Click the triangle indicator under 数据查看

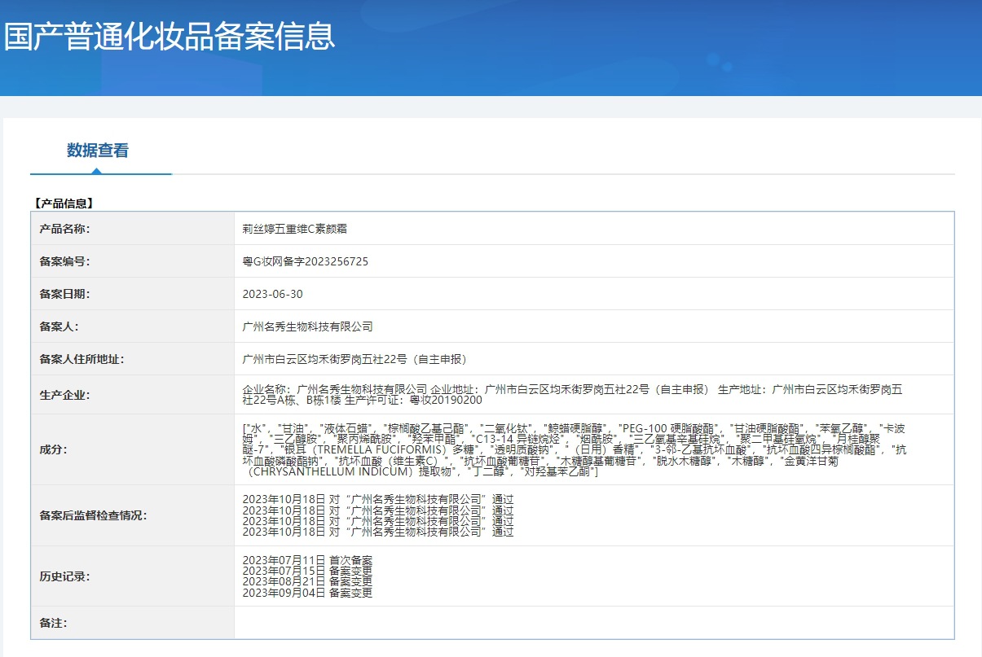click(x=97, y=171)
